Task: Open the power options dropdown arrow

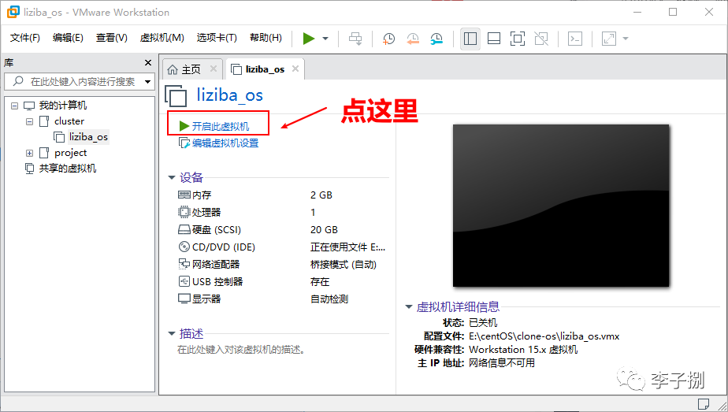Action: click(x=325, y=39)
